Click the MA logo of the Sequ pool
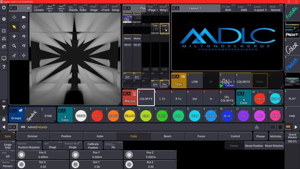This screenshot has height=169, width=300. (x=175, y=77)
